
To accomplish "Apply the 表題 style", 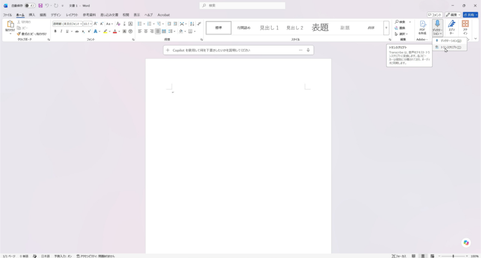I will [320, 28].
